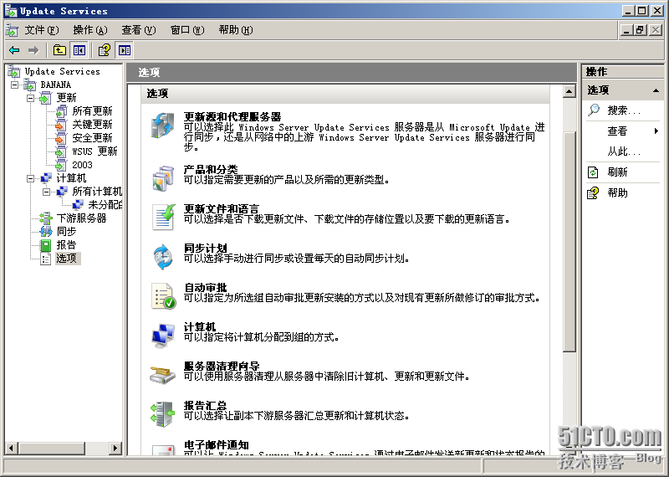Open the 电子邮件通知 option

217,444
